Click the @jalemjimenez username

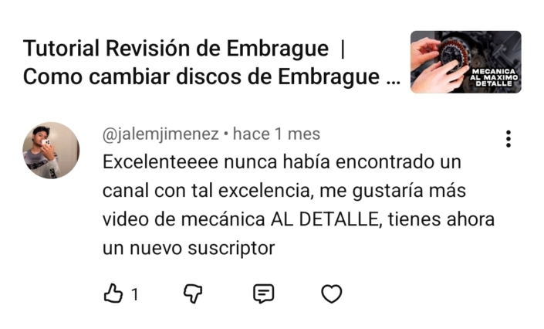[x=160, y=134]
